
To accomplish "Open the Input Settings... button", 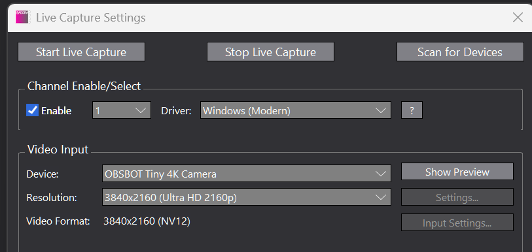I will tap(457, 223).
